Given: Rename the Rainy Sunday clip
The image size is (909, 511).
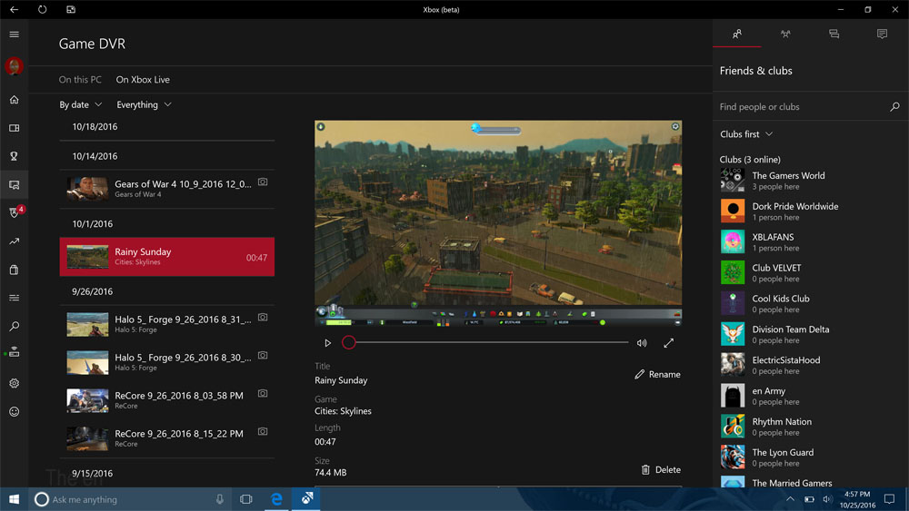Looking at the screenshot, I should coord(657,375).
